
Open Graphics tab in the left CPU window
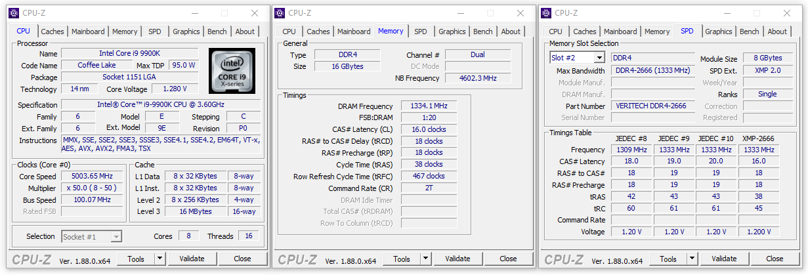pos(186,32)
